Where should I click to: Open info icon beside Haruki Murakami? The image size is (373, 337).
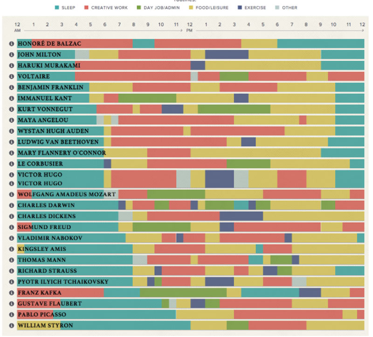[11, 65]
